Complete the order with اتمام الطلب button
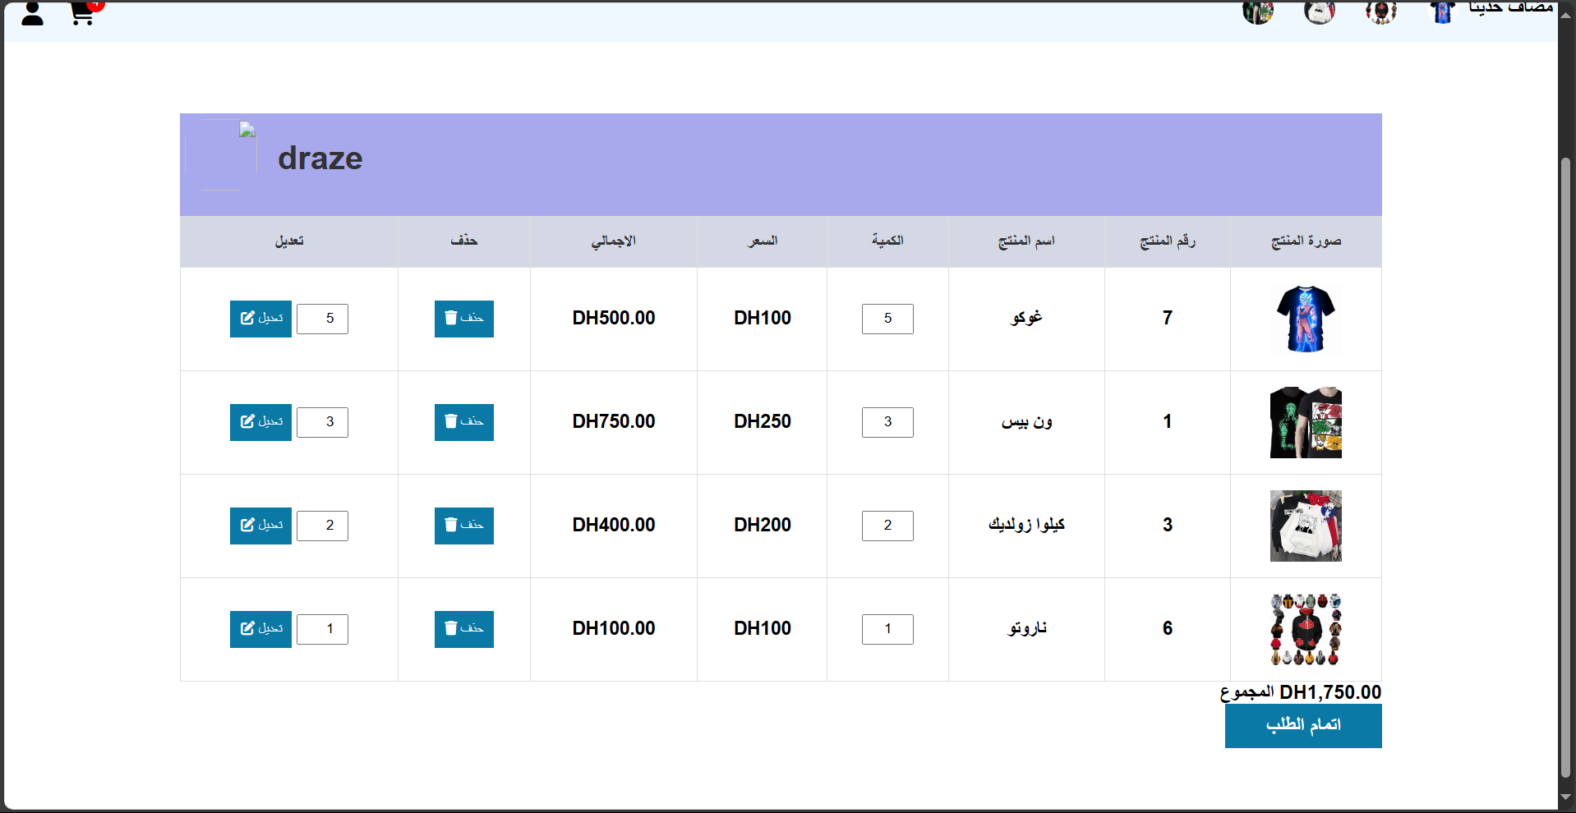This screenshot has width=1576, height=813. tap(1303, 725)
